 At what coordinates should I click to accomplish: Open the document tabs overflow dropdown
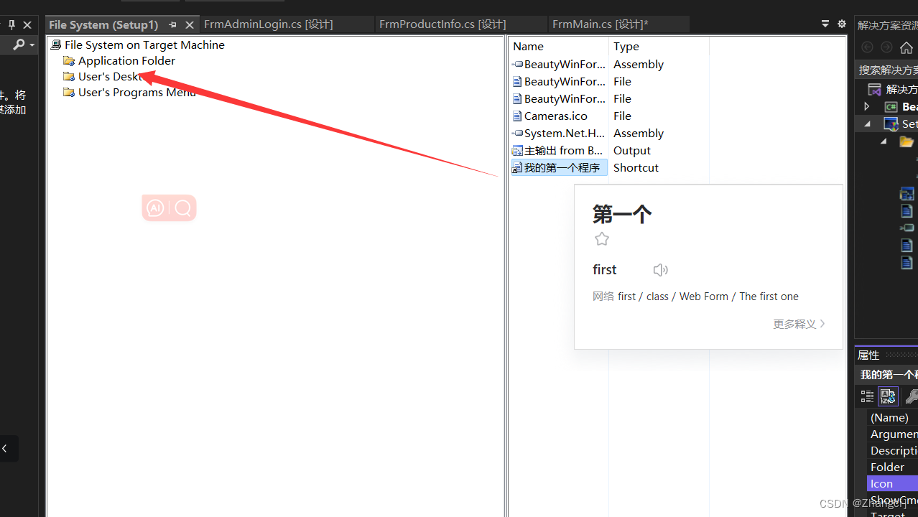click(825, 24)
